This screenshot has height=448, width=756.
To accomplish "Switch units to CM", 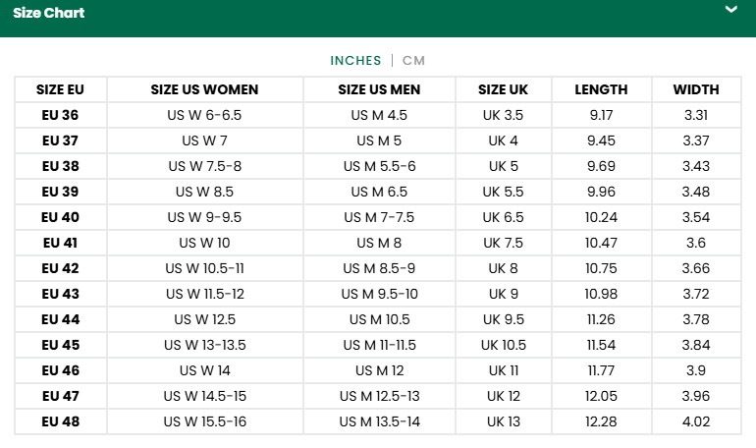I will pos(413,60).
